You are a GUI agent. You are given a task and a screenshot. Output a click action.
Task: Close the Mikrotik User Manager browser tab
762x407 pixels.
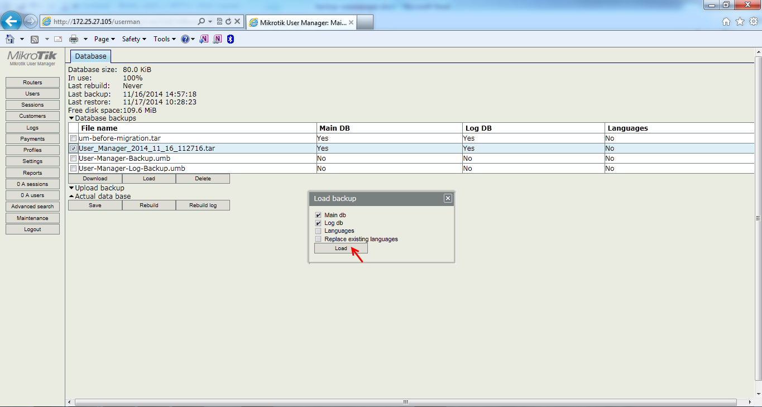pyautogui.click(x=351, y=23)
